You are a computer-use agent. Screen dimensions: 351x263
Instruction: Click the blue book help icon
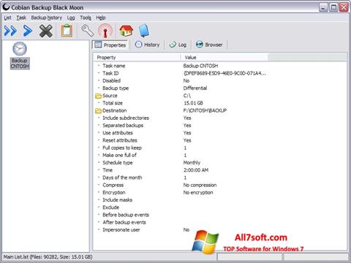144,31
